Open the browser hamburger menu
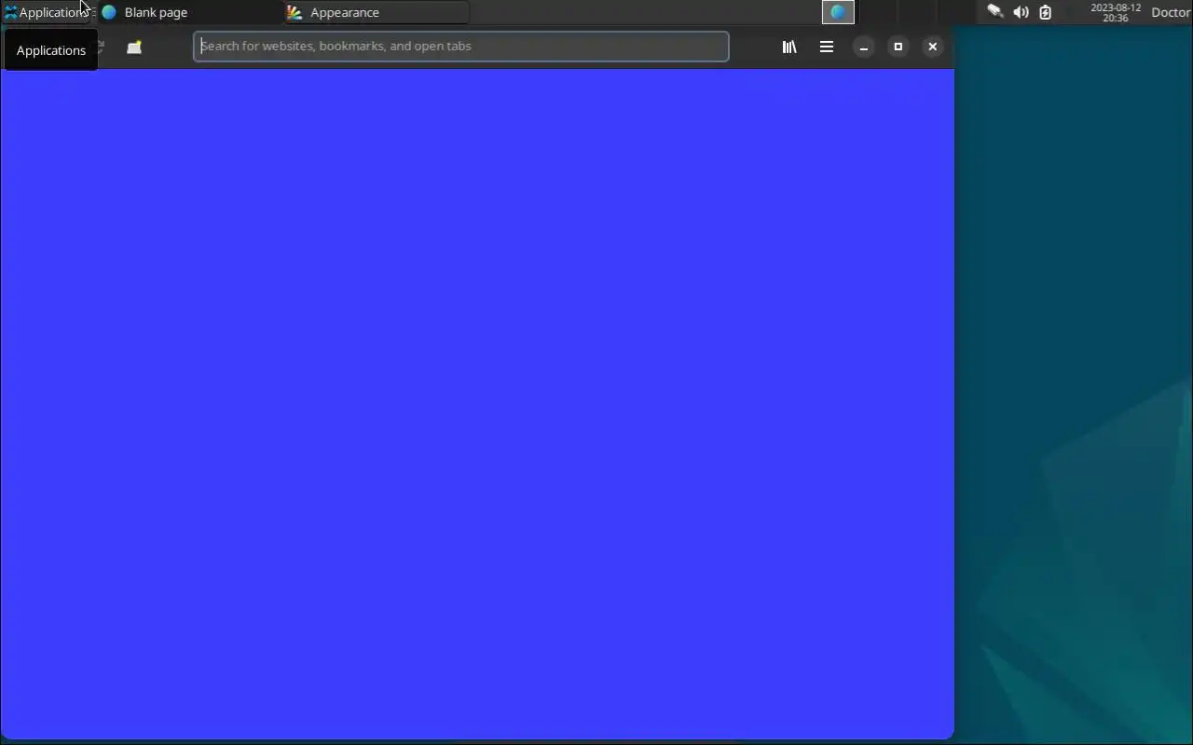The width and height of the screenshot is (1193, 745). 827,47
